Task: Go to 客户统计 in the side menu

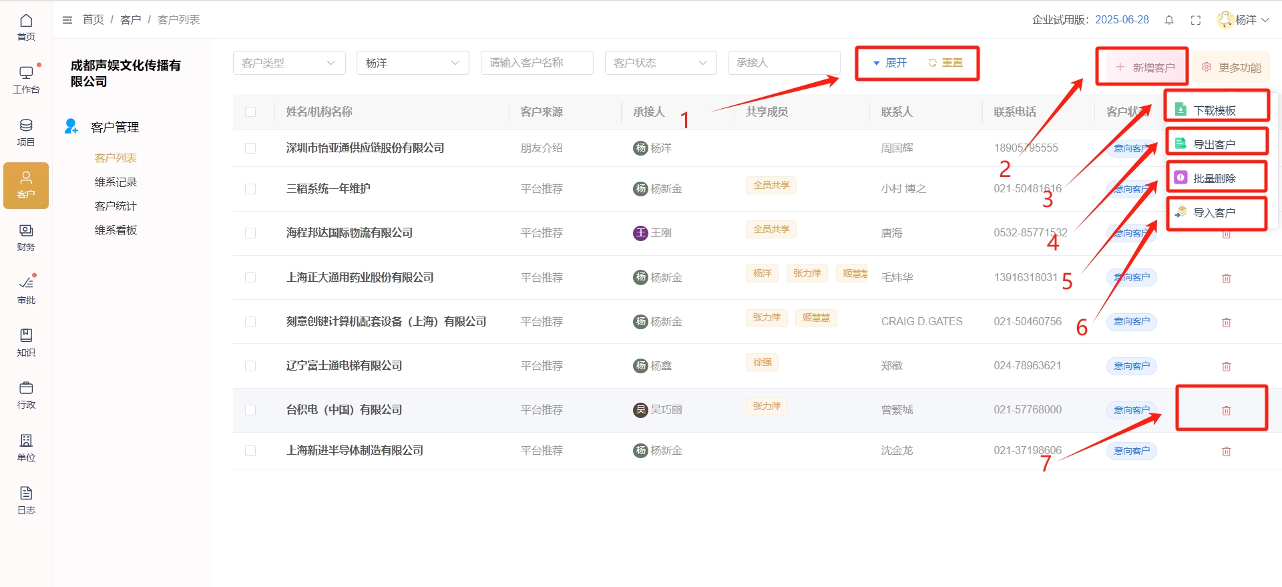Action: (116, 206)
